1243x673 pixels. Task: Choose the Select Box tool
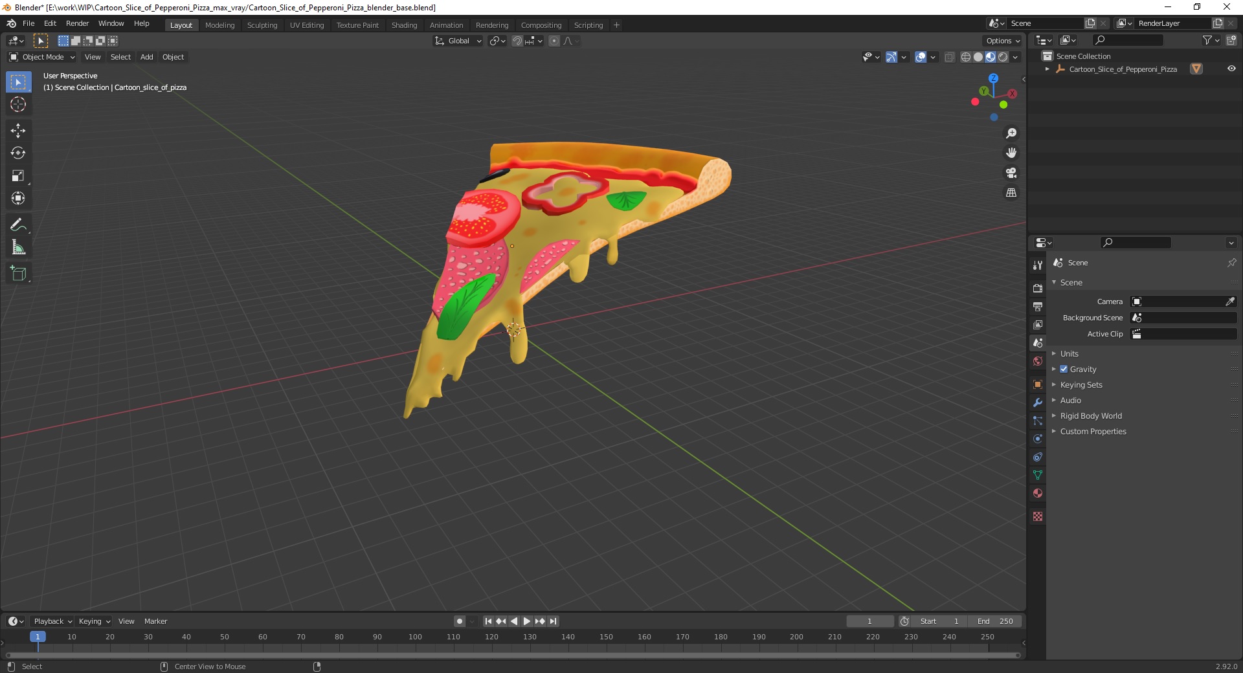[18, 82]
